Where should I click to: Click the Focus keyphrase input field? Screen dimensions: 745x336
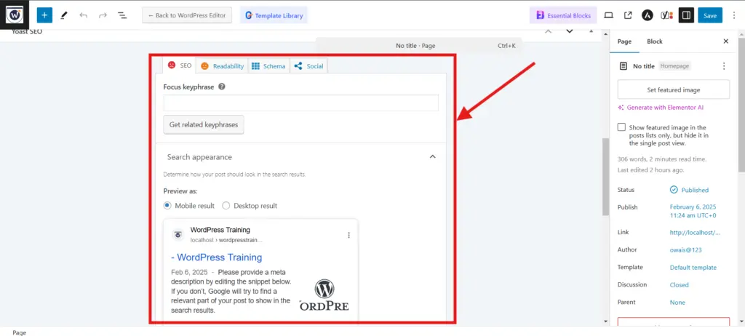coord(300,103)
